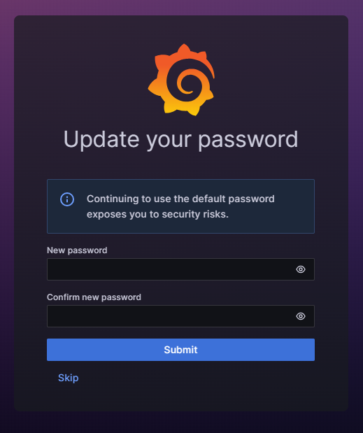
Task: Click the blue info circle icon
Action: coord(67,199)
